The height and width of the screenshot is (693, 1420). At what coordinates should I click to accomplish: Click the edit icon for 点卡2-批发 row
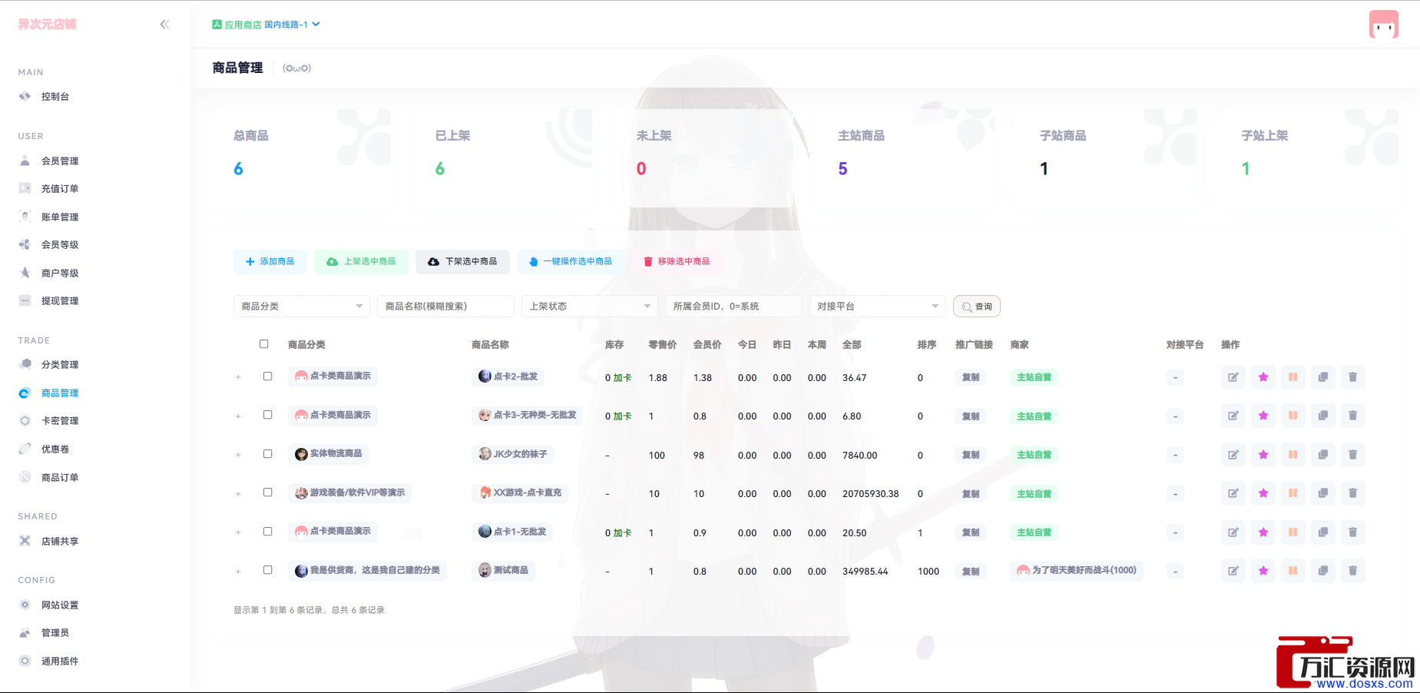click(1233, 377)
